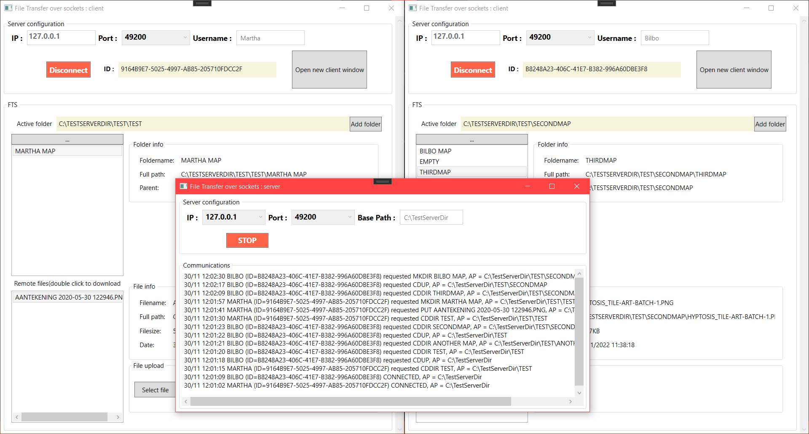The width and height of the screenshot is (809, 434).
Task: Open a new client window from Martha's client
Action: 329,70
